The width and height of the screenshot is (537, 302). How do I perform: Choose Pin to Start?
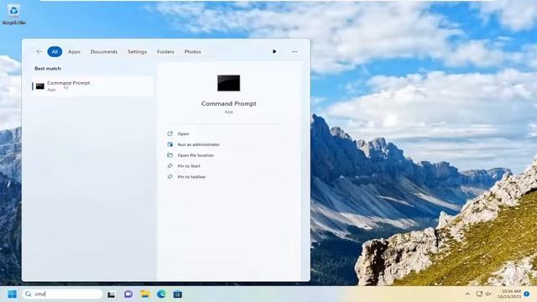click(189, 166)
